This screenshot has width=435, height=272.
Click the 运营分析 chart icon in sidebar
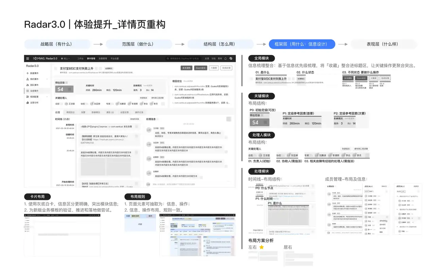28,102
